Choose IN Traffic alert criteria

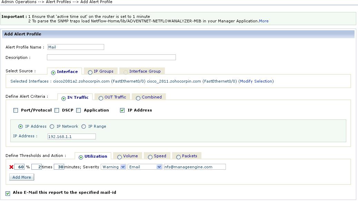64,98
